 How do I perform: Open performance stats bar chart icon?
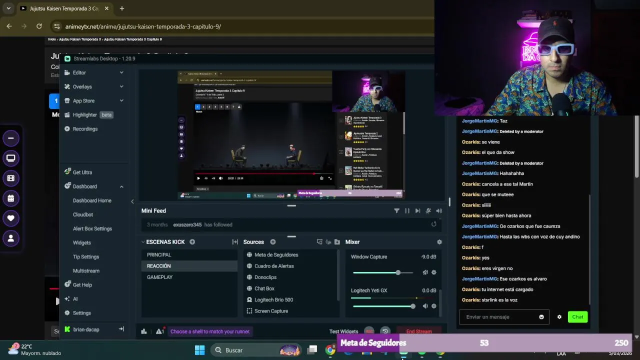(x=144, y=331)
